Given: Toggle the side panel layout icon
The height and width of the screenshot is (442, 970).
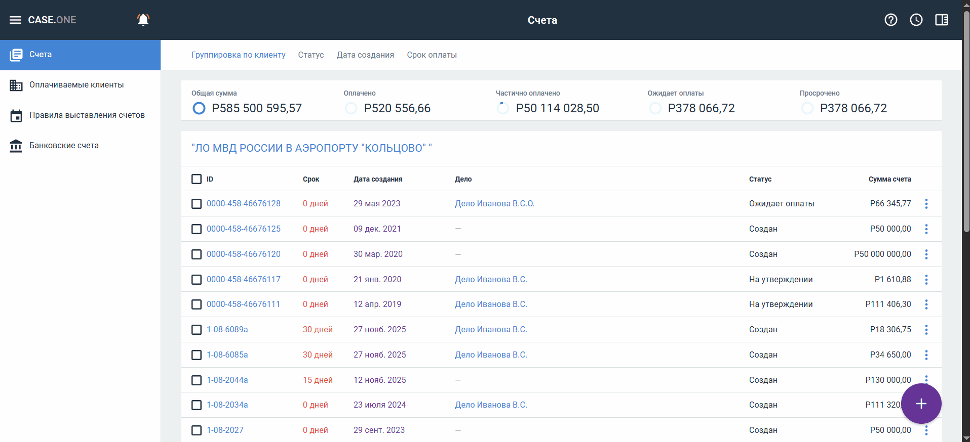Looking at the screenshot, I should point(941,20).
